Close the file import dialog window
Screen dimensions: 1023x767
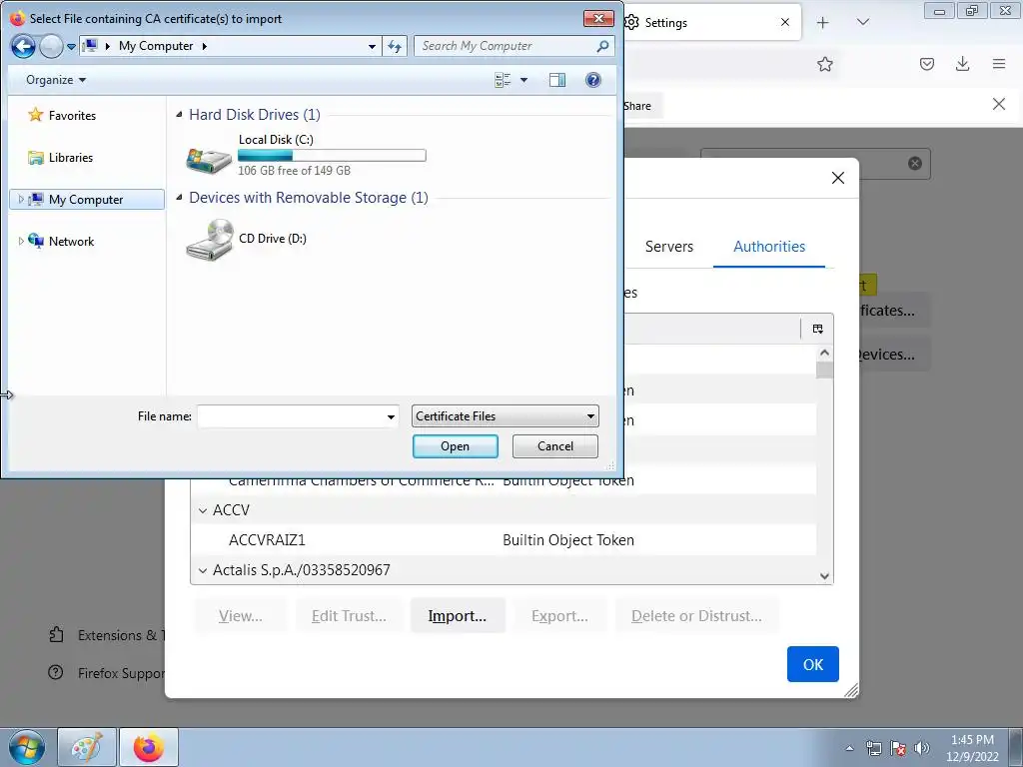[x=598, y=18]
